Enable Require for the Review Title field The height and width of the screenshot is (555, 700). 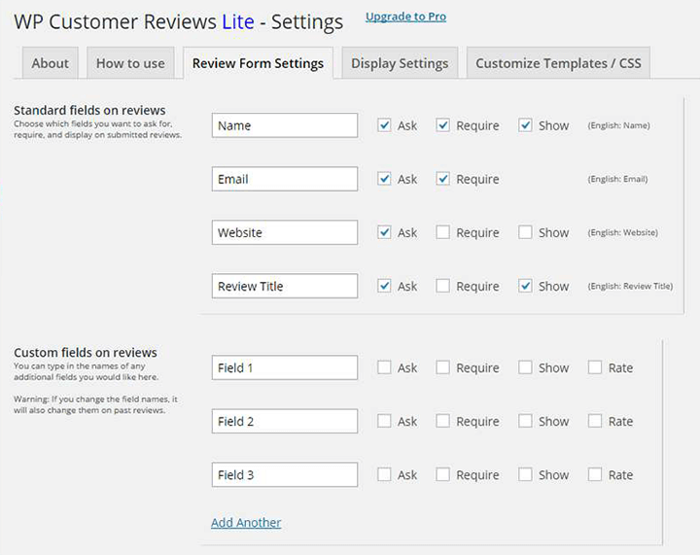442,286
